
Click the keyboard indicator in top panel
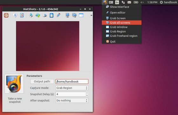click(x=111, y=2)
